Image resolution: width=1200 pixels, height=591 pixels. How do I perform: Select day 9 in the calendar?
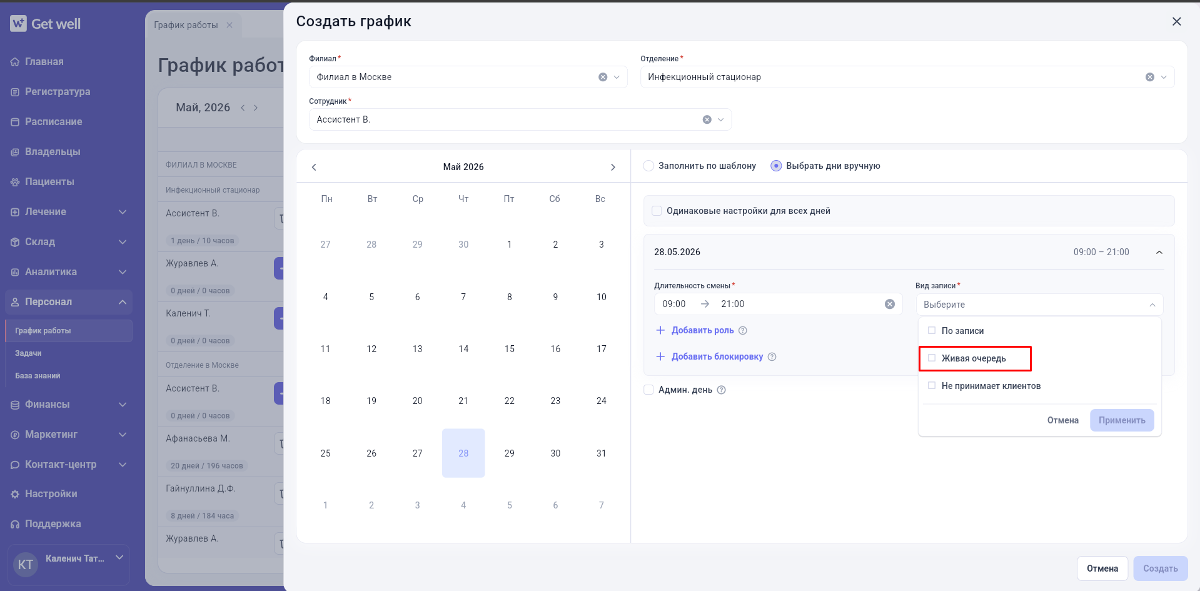tap(555, 297)
